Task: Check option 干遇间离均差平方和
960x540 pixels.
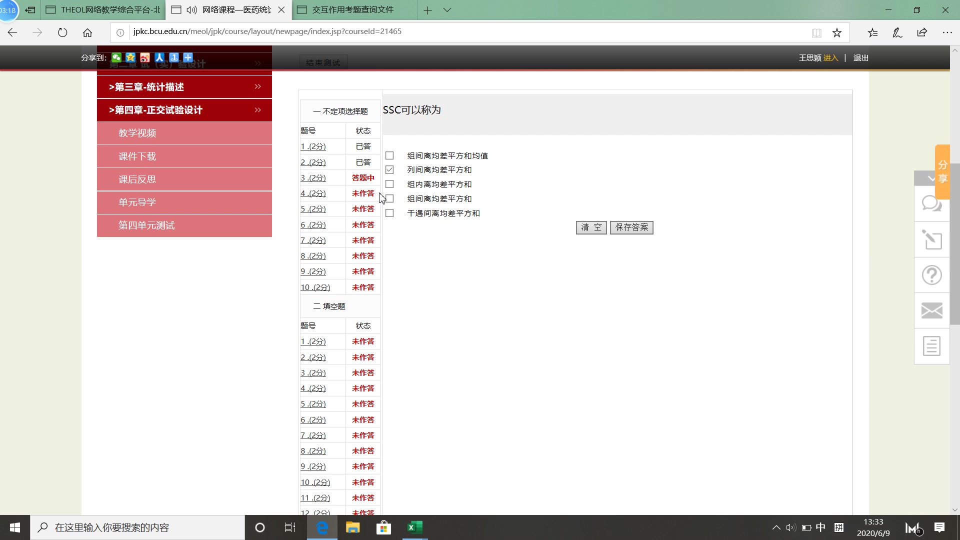Action: coord(389,213)
